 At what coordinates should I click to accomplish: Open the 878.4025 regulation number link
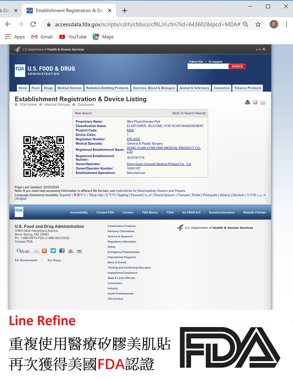click(133, 139)
